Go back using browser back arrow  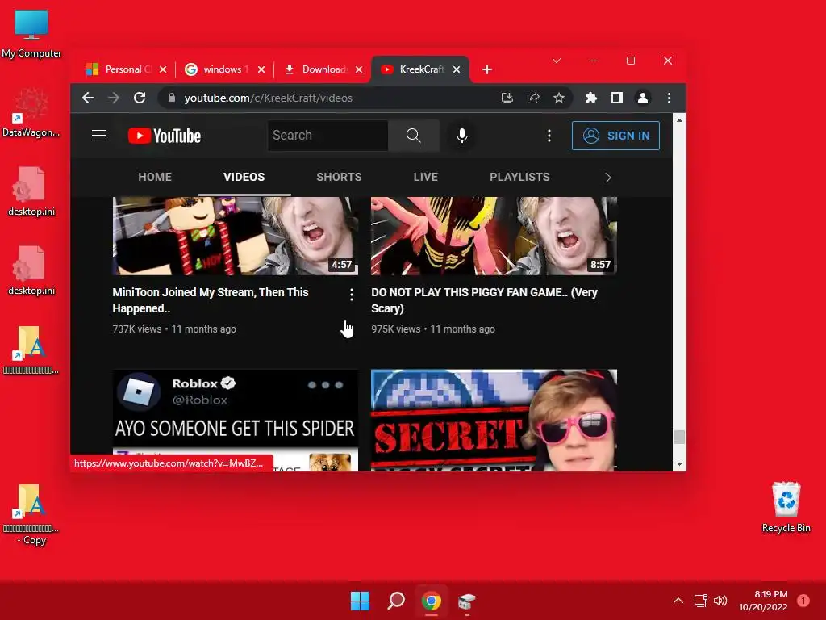tap(88, 98)
